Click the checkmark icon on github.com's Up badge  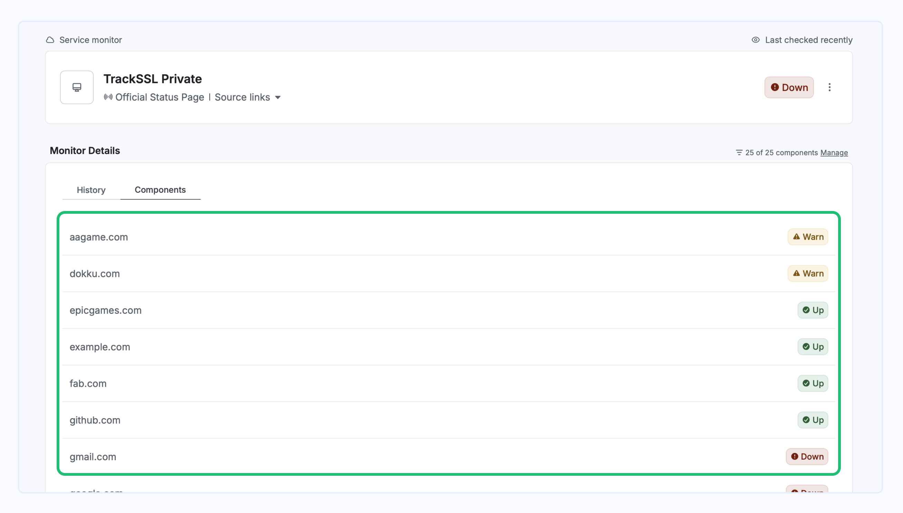tap(806, 420)
